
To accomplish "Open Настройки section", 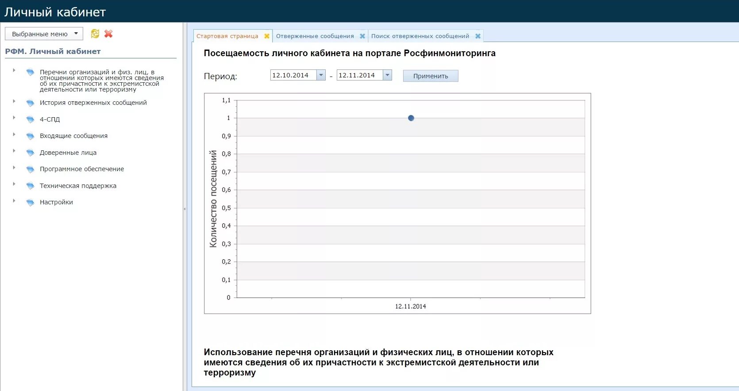I will coord(56,202).
